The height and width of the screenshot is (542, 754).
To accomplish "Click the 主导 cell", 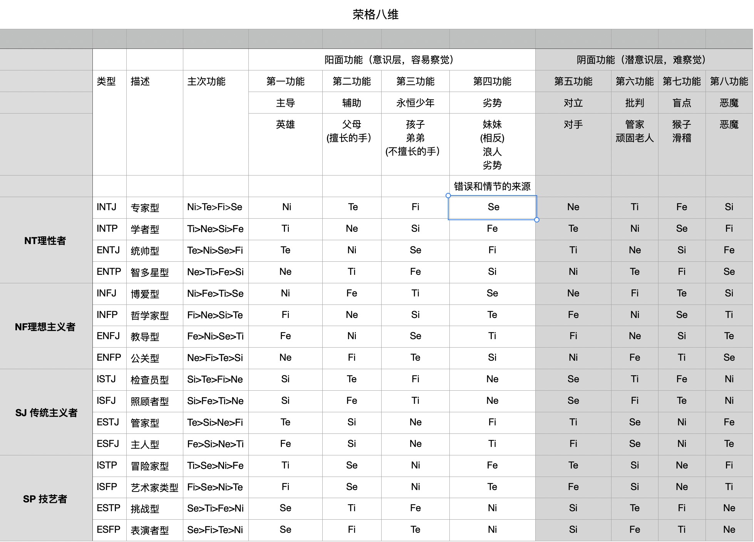I will point(285,103).
